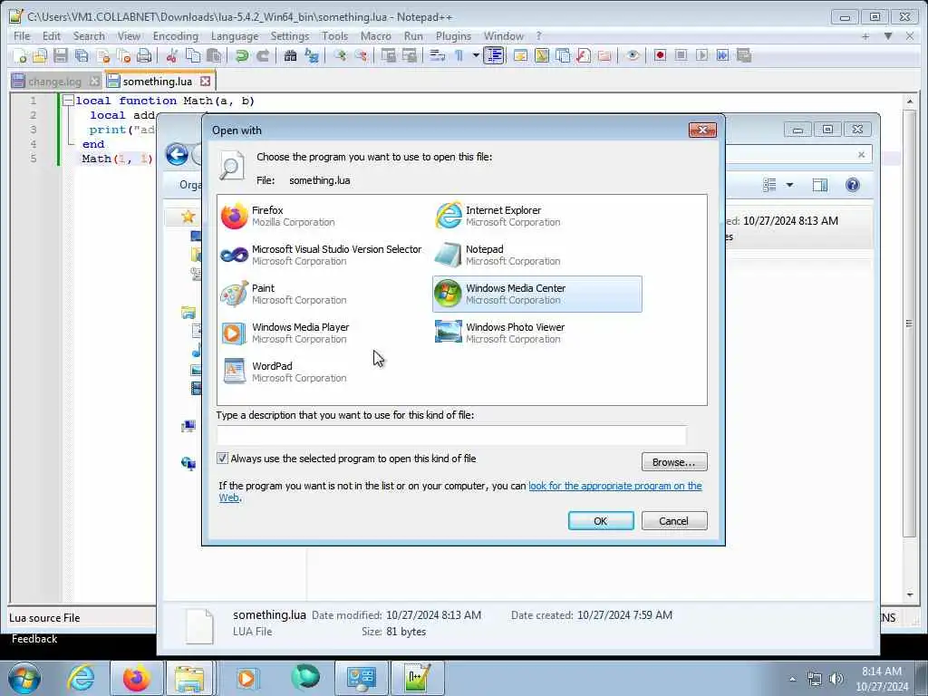This screenshot has height=696, width=928.
Task: Switch to the change.log tab
Action: [54, 81]
